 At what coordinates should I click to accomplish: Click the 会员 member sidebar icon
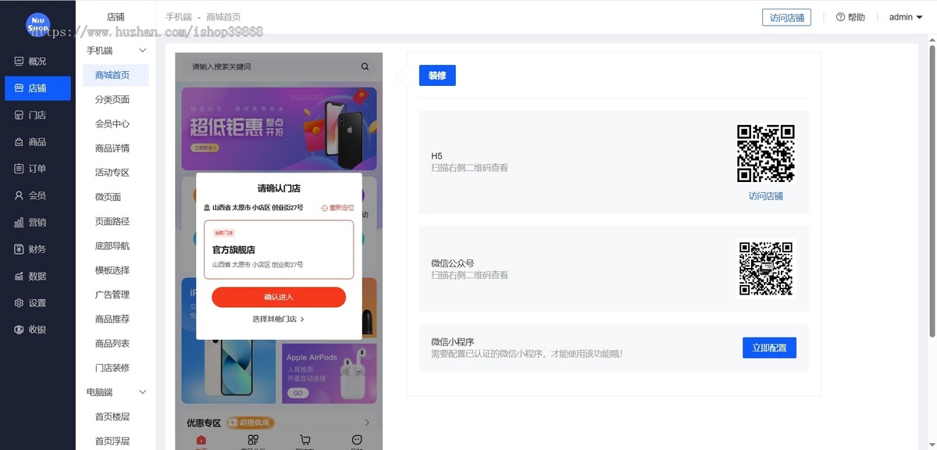(x=20, y=195)
